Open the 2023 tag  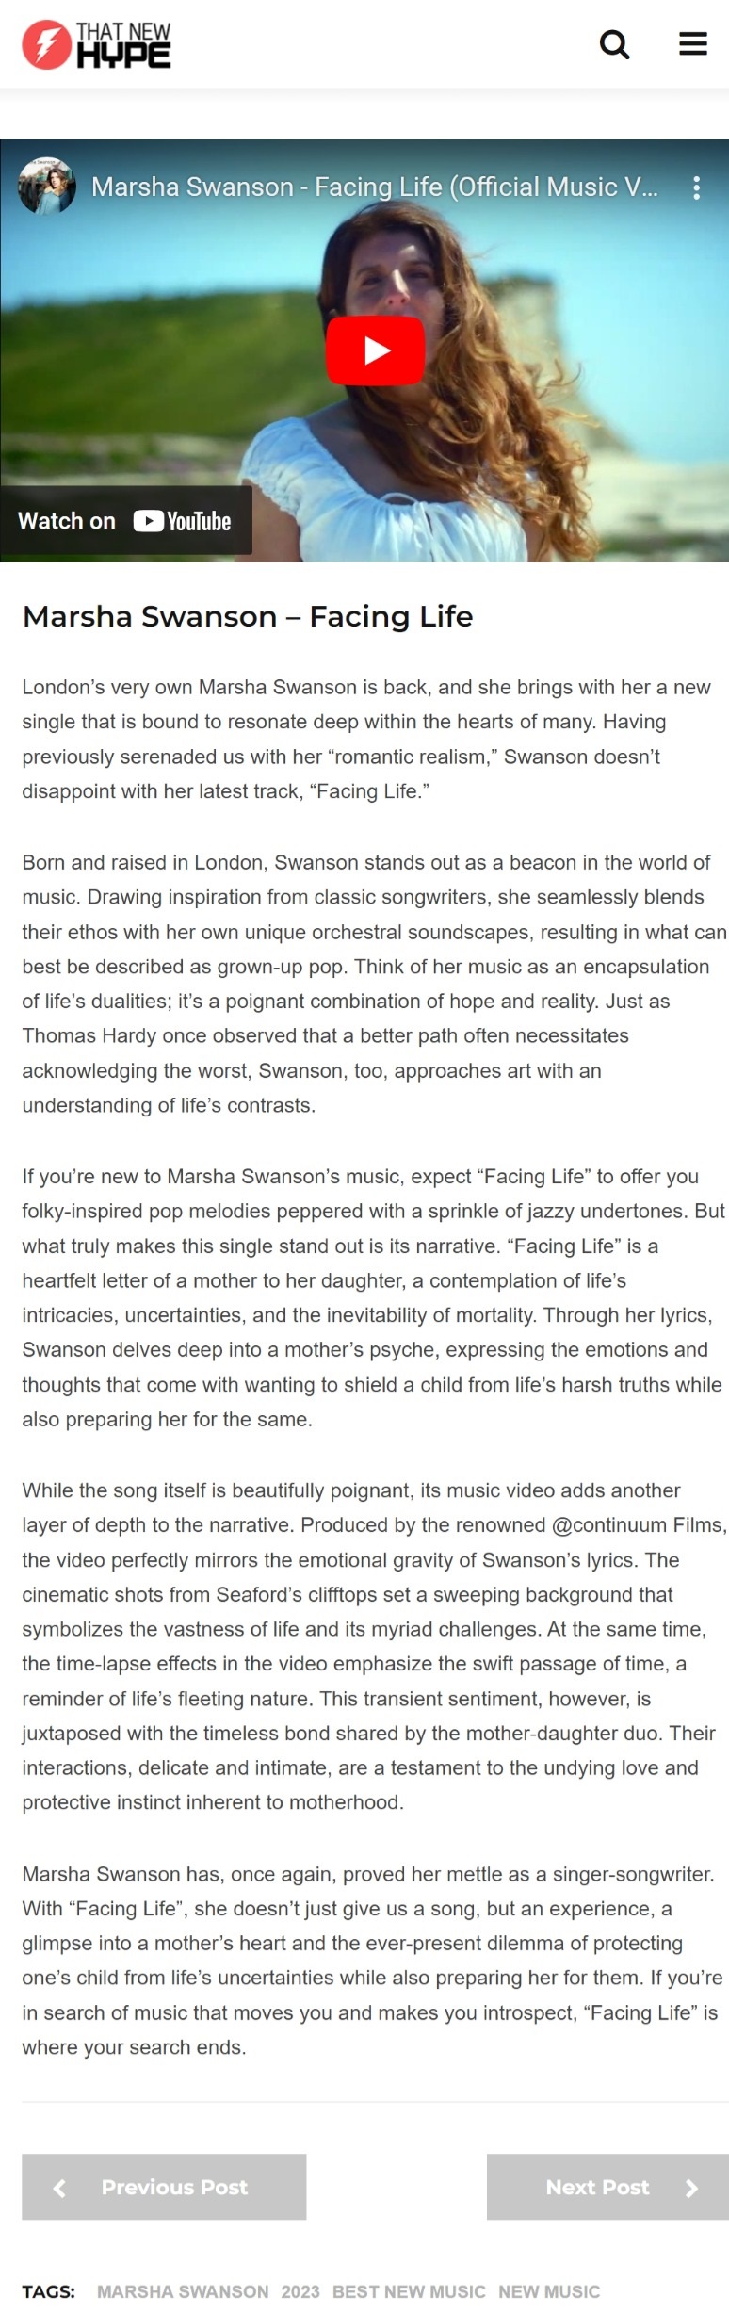pyautogui.click(x=300, y=2291)
